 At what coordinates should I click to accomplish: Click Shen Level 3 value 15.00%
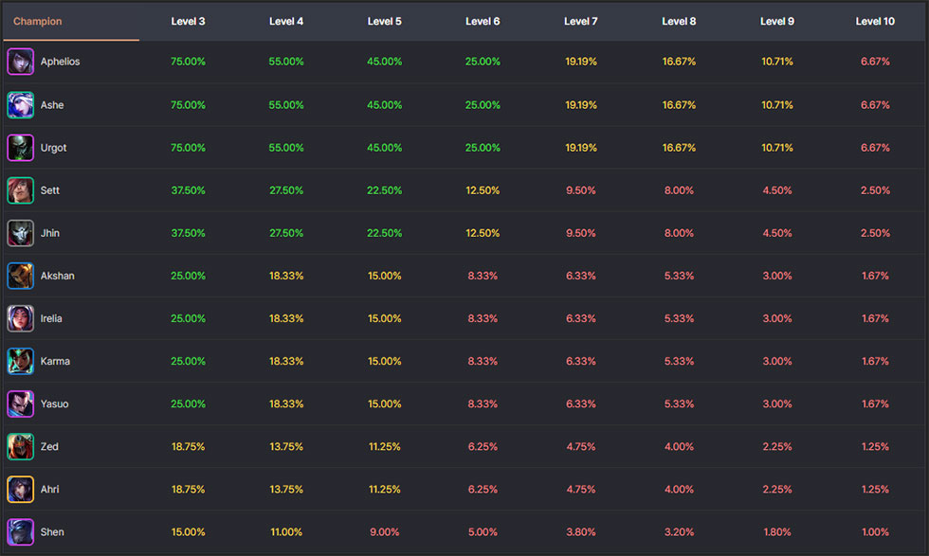click(x=188, y=531)
